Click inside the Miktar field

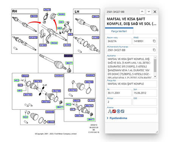tap(119, 102)
